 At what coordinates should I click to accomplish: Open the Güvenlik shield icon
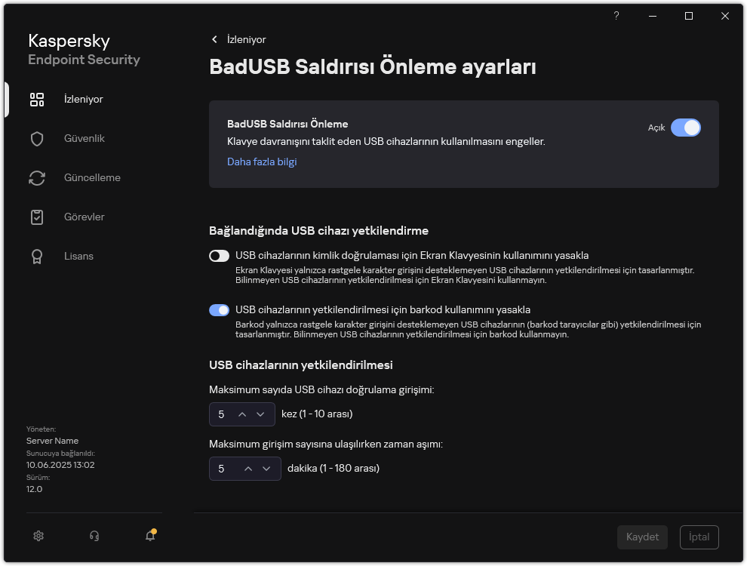click(37, 138)
